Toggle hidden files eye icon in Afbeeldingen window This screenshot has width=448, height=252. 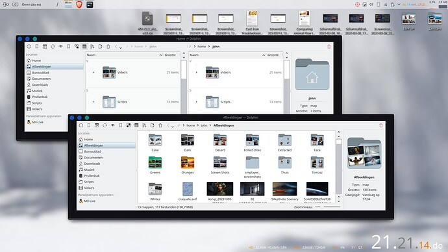coord(112,125)
